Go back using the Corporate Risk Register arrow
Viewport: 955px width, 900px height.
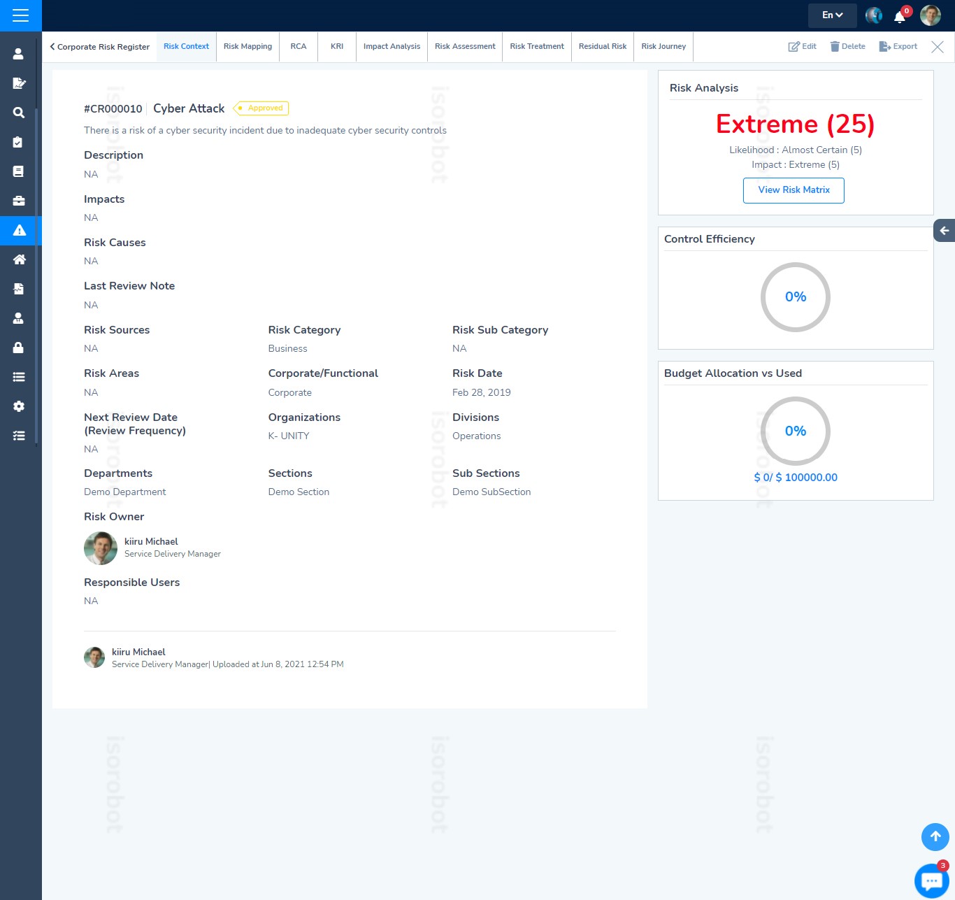(x=53, y=46)
